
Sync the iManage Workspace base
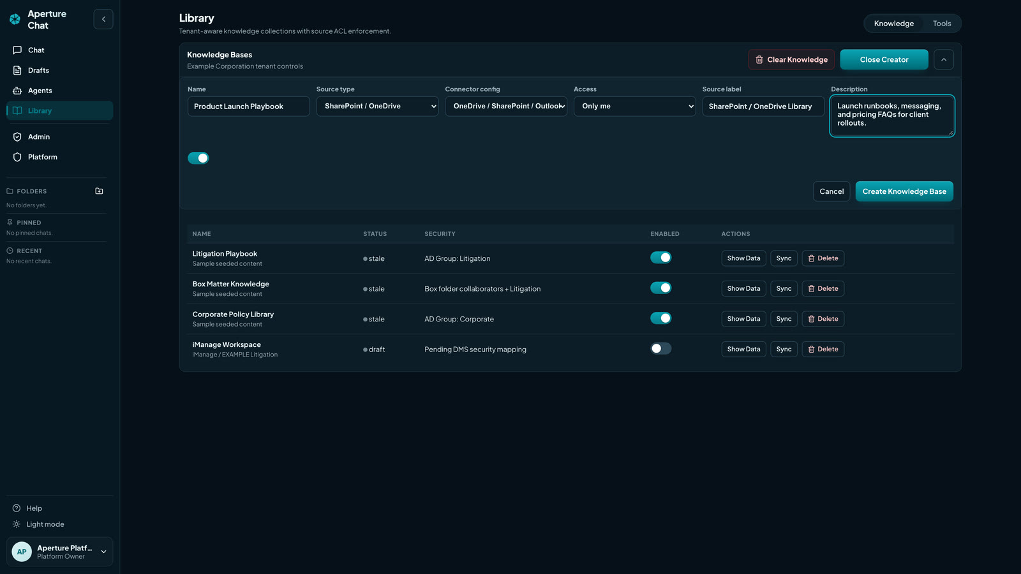point(784,350)
